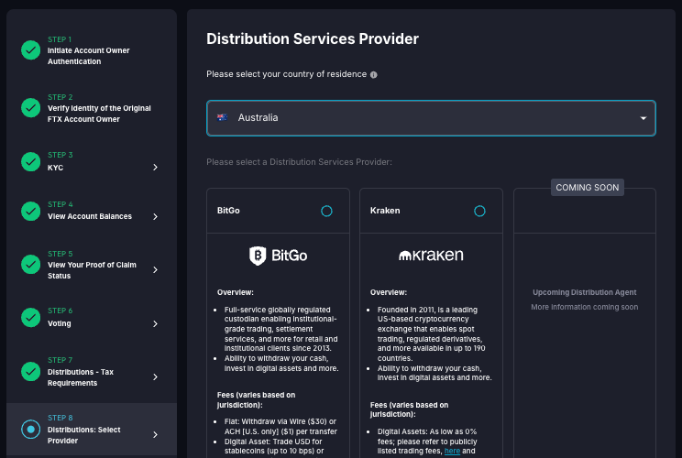Click the Step 1 green checkmark icon
Viewport: 682px width, 458px height.
[x=31, y=50]
